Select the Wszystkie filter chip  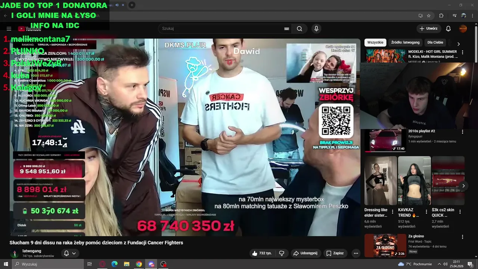(375, 42)
